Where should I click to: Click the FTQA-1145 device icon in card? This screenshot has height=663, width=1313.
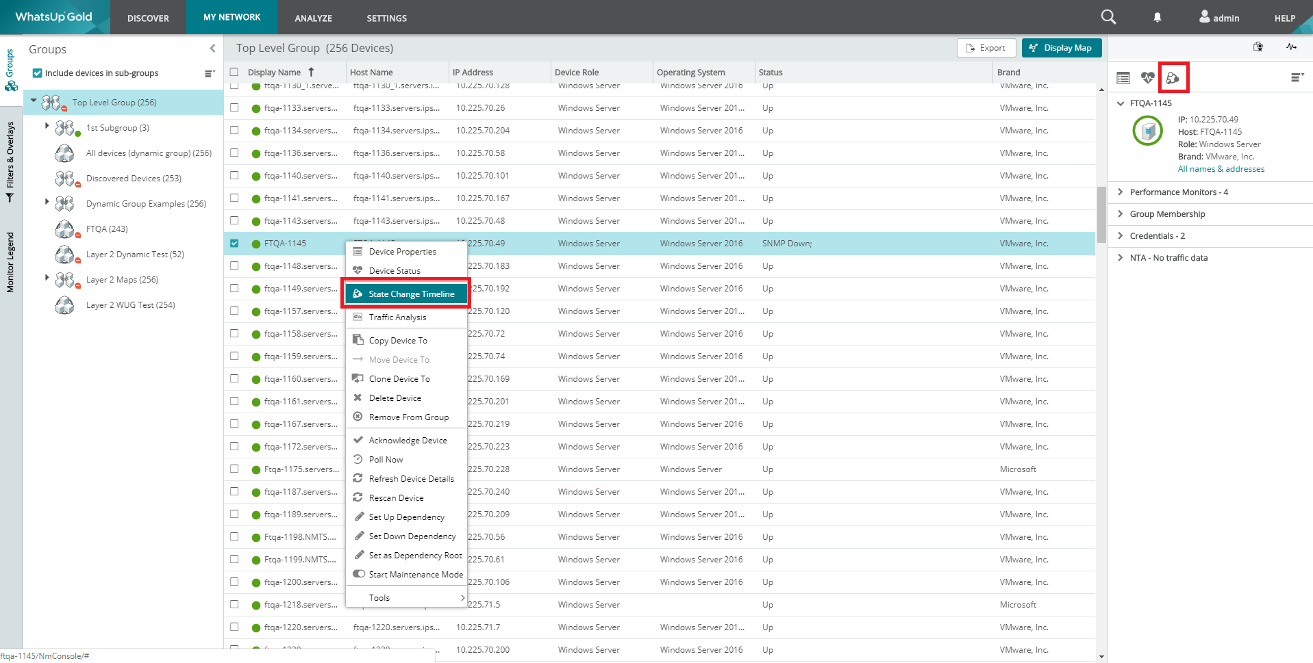click(1148, 131)
